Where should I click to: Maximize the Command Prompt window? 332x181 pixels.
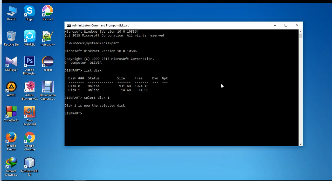pyautogui.click(x=286, y=25)
